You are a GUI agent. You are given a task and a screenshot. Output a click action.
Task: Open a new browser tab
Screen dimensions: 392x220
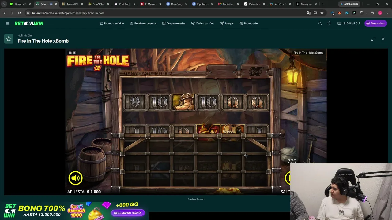coord(323,4)
